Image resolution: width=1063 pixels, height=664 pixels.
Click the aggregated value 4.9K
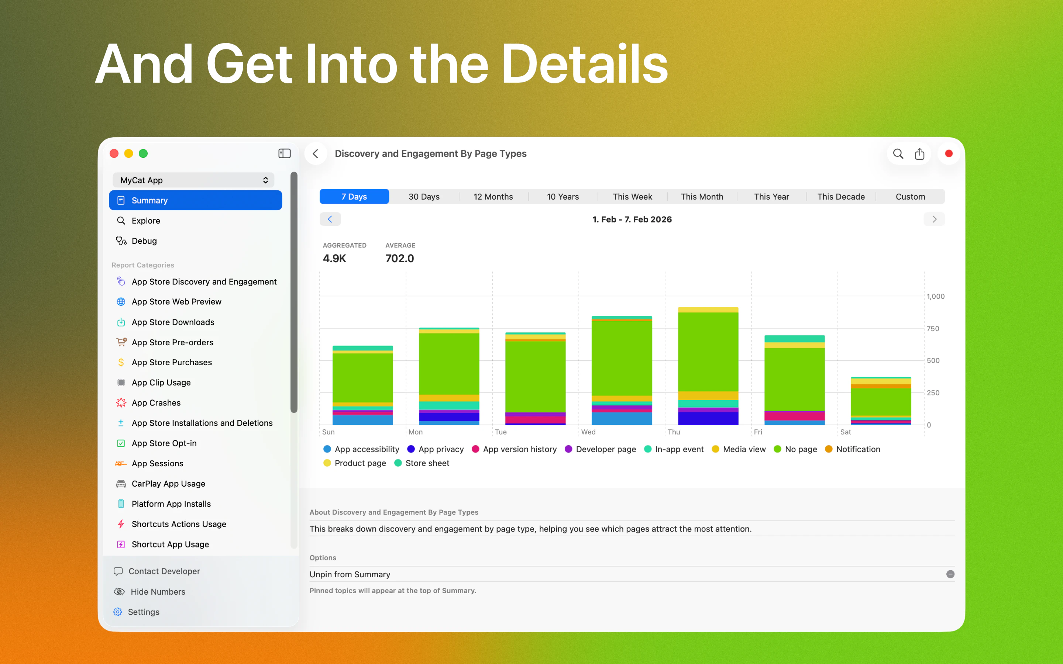(x=334, y=258)
